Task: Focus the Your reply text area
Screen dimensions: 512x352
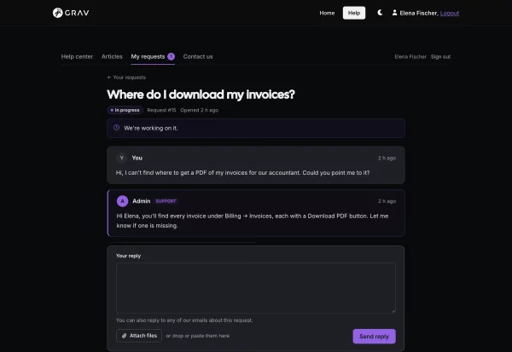Action: [256, 288]
